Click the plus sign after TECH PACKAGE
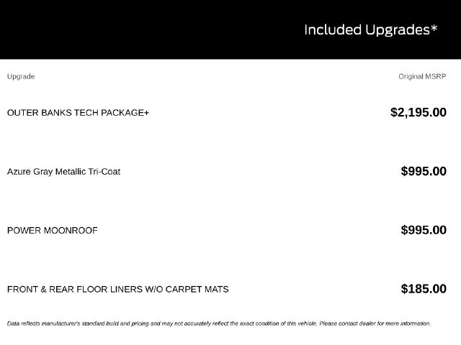Image resolution: width=461 pixels, height=345 pixels. pos(146,113)
